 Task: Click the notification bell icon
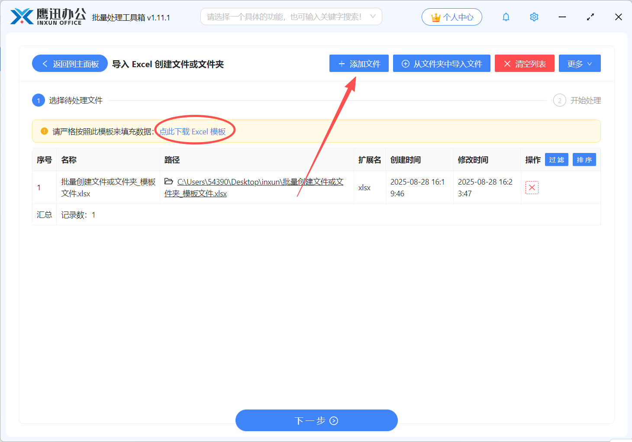coord(506,17)
